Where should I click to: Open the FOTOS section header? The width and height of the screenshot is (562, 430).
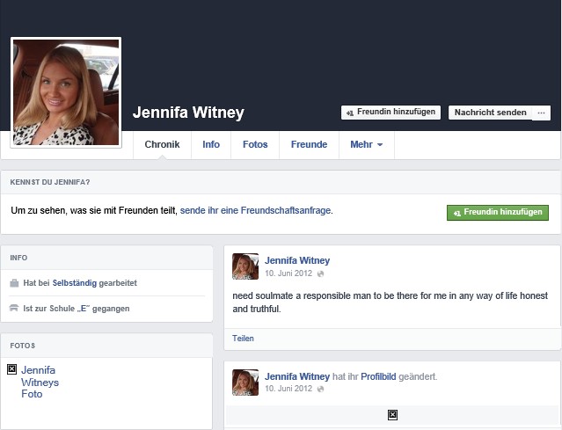(x=23, y=346)
